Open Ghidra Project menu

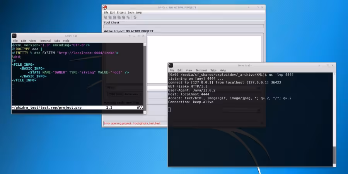pyautogui.click(x=121, y=12)
